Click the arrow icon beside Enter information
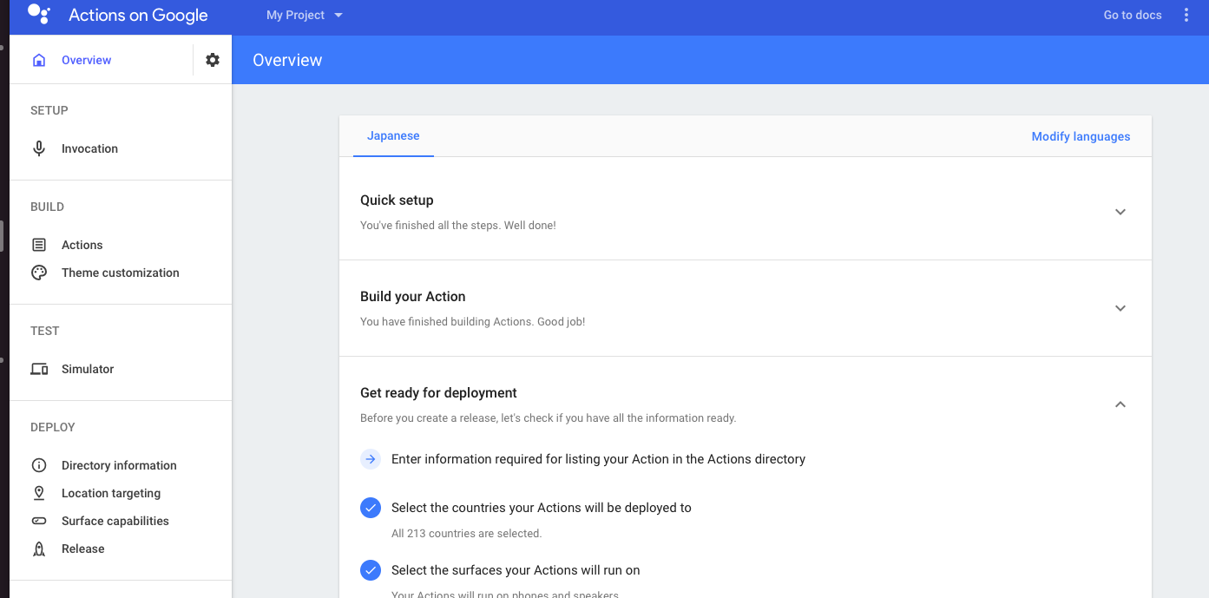Screen dimensions: 1209x598 (x=371, y=459)
